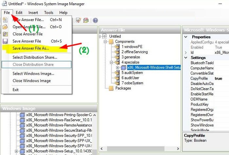Collapse the Properties section chevron
The image size is (229, 155).
coord(186,37)
